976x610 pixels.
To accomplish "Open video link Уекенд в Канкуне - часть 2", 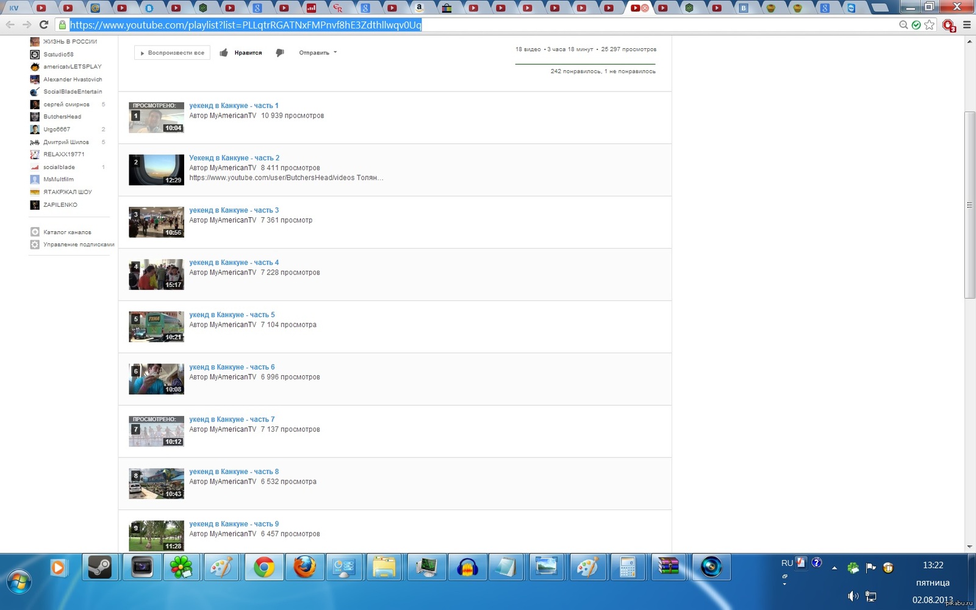I will pos(234,158).
